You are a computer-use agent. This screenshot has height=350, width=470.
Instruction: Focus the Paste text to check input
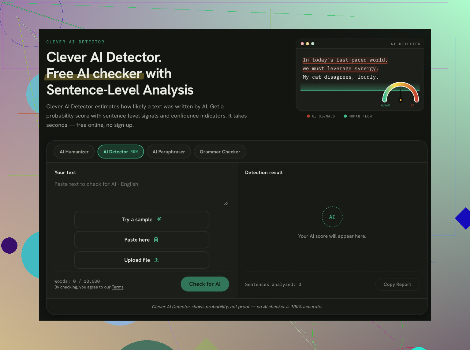tap(141, 193)
